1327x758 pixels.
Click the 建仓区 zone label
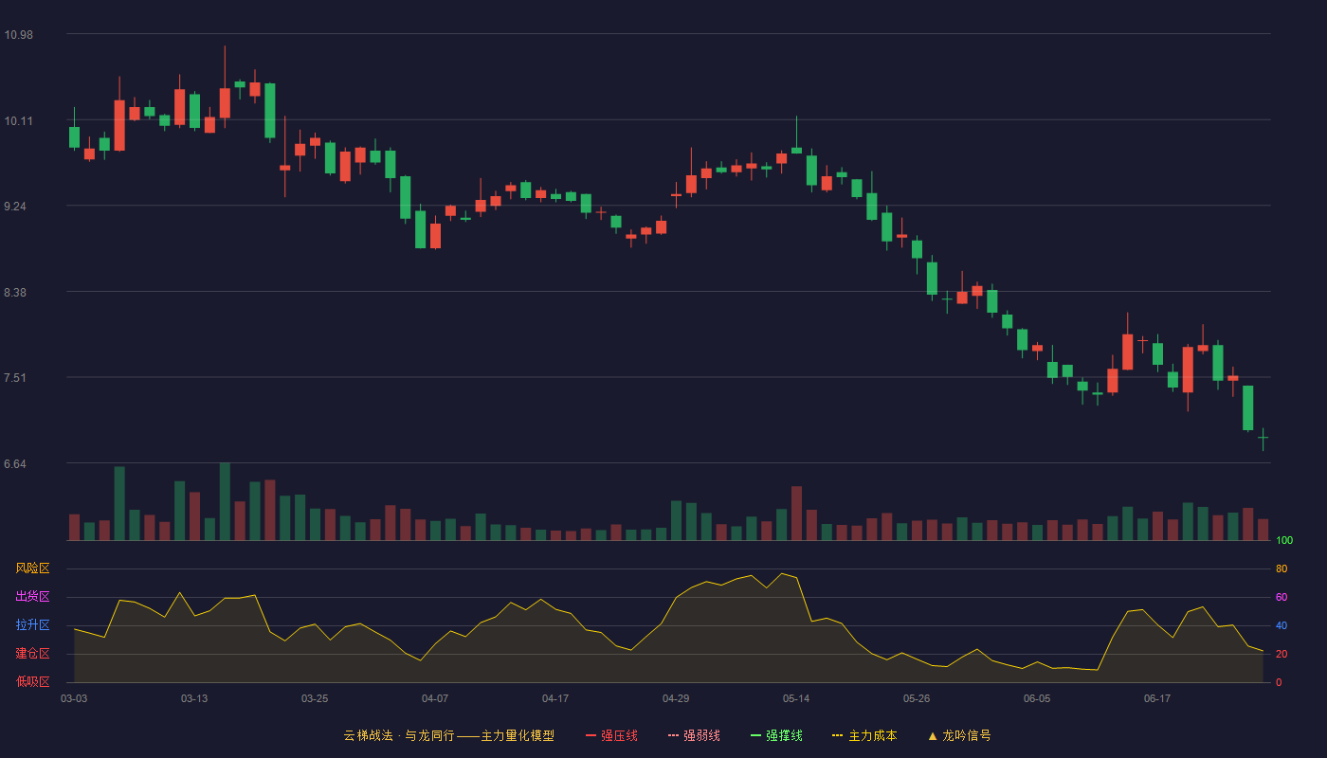[32, 654]
